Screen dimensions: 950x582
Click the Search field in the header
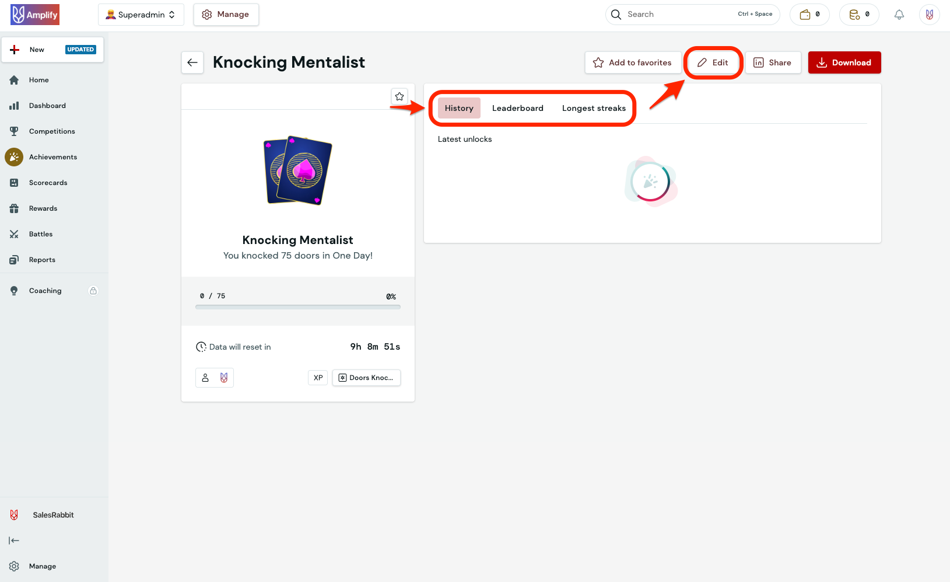tap(671, 14)
